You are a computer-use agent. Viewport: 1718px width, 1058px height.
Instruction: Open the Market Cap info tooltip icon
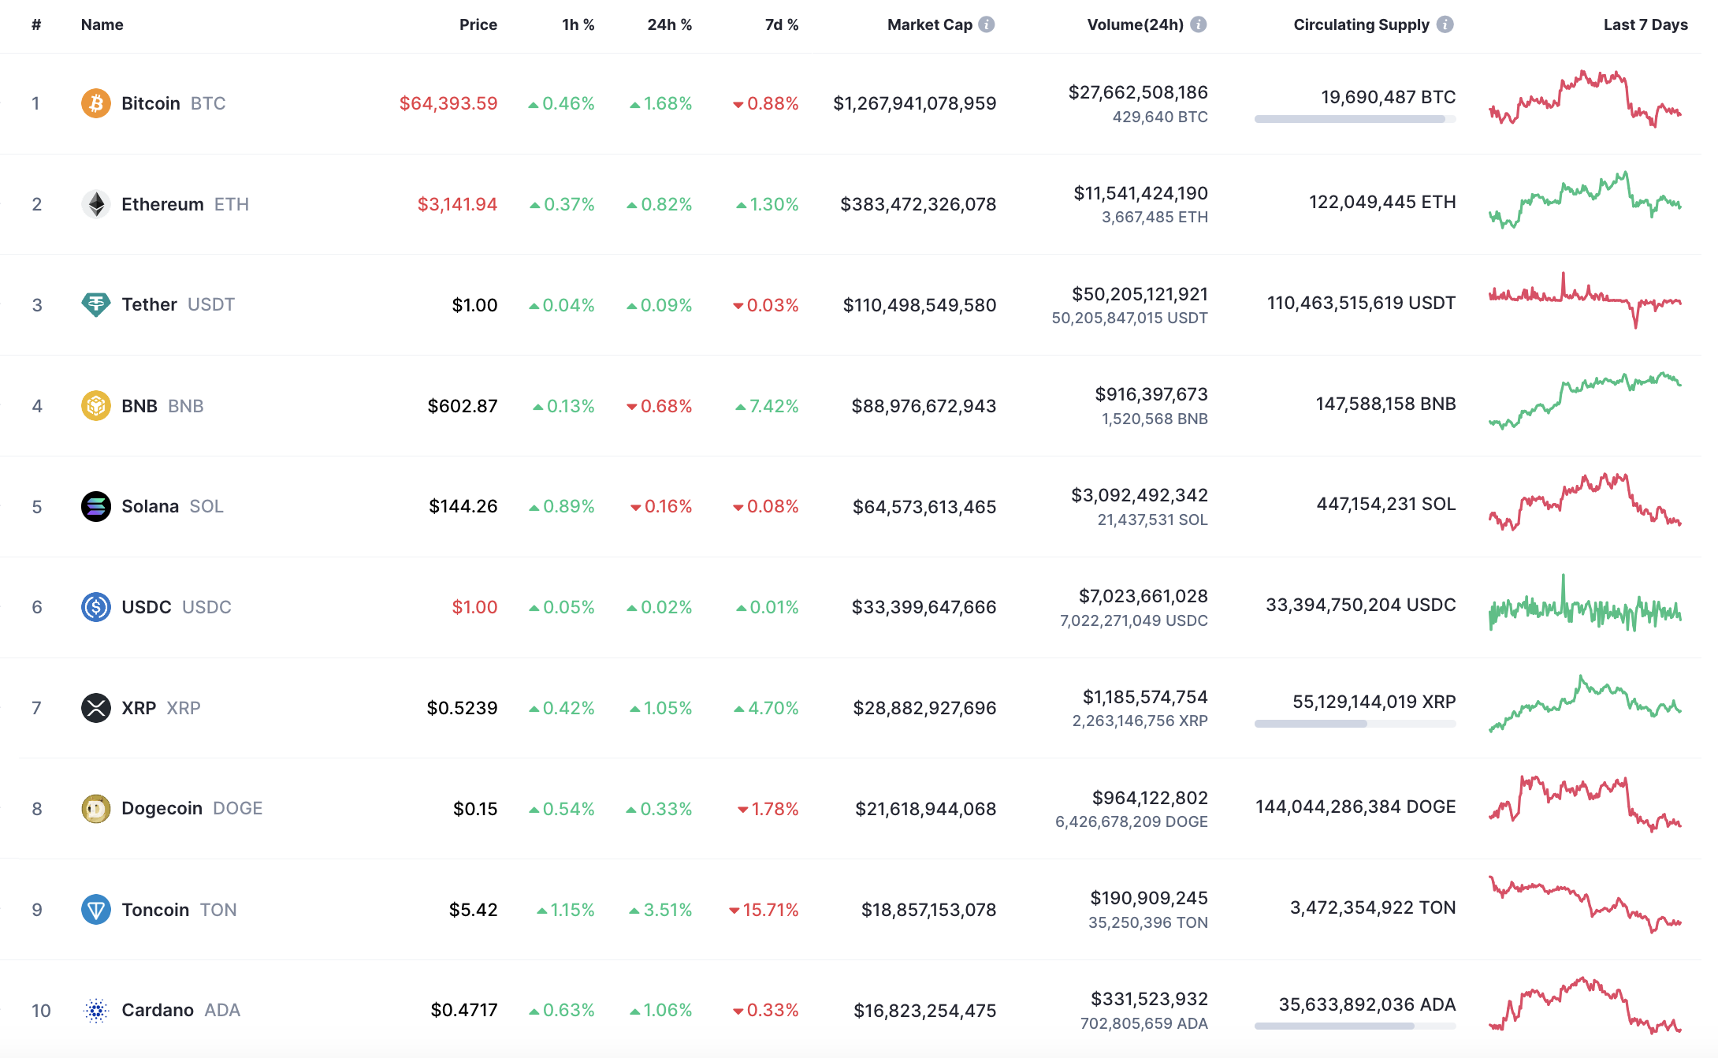click(987, 24)
